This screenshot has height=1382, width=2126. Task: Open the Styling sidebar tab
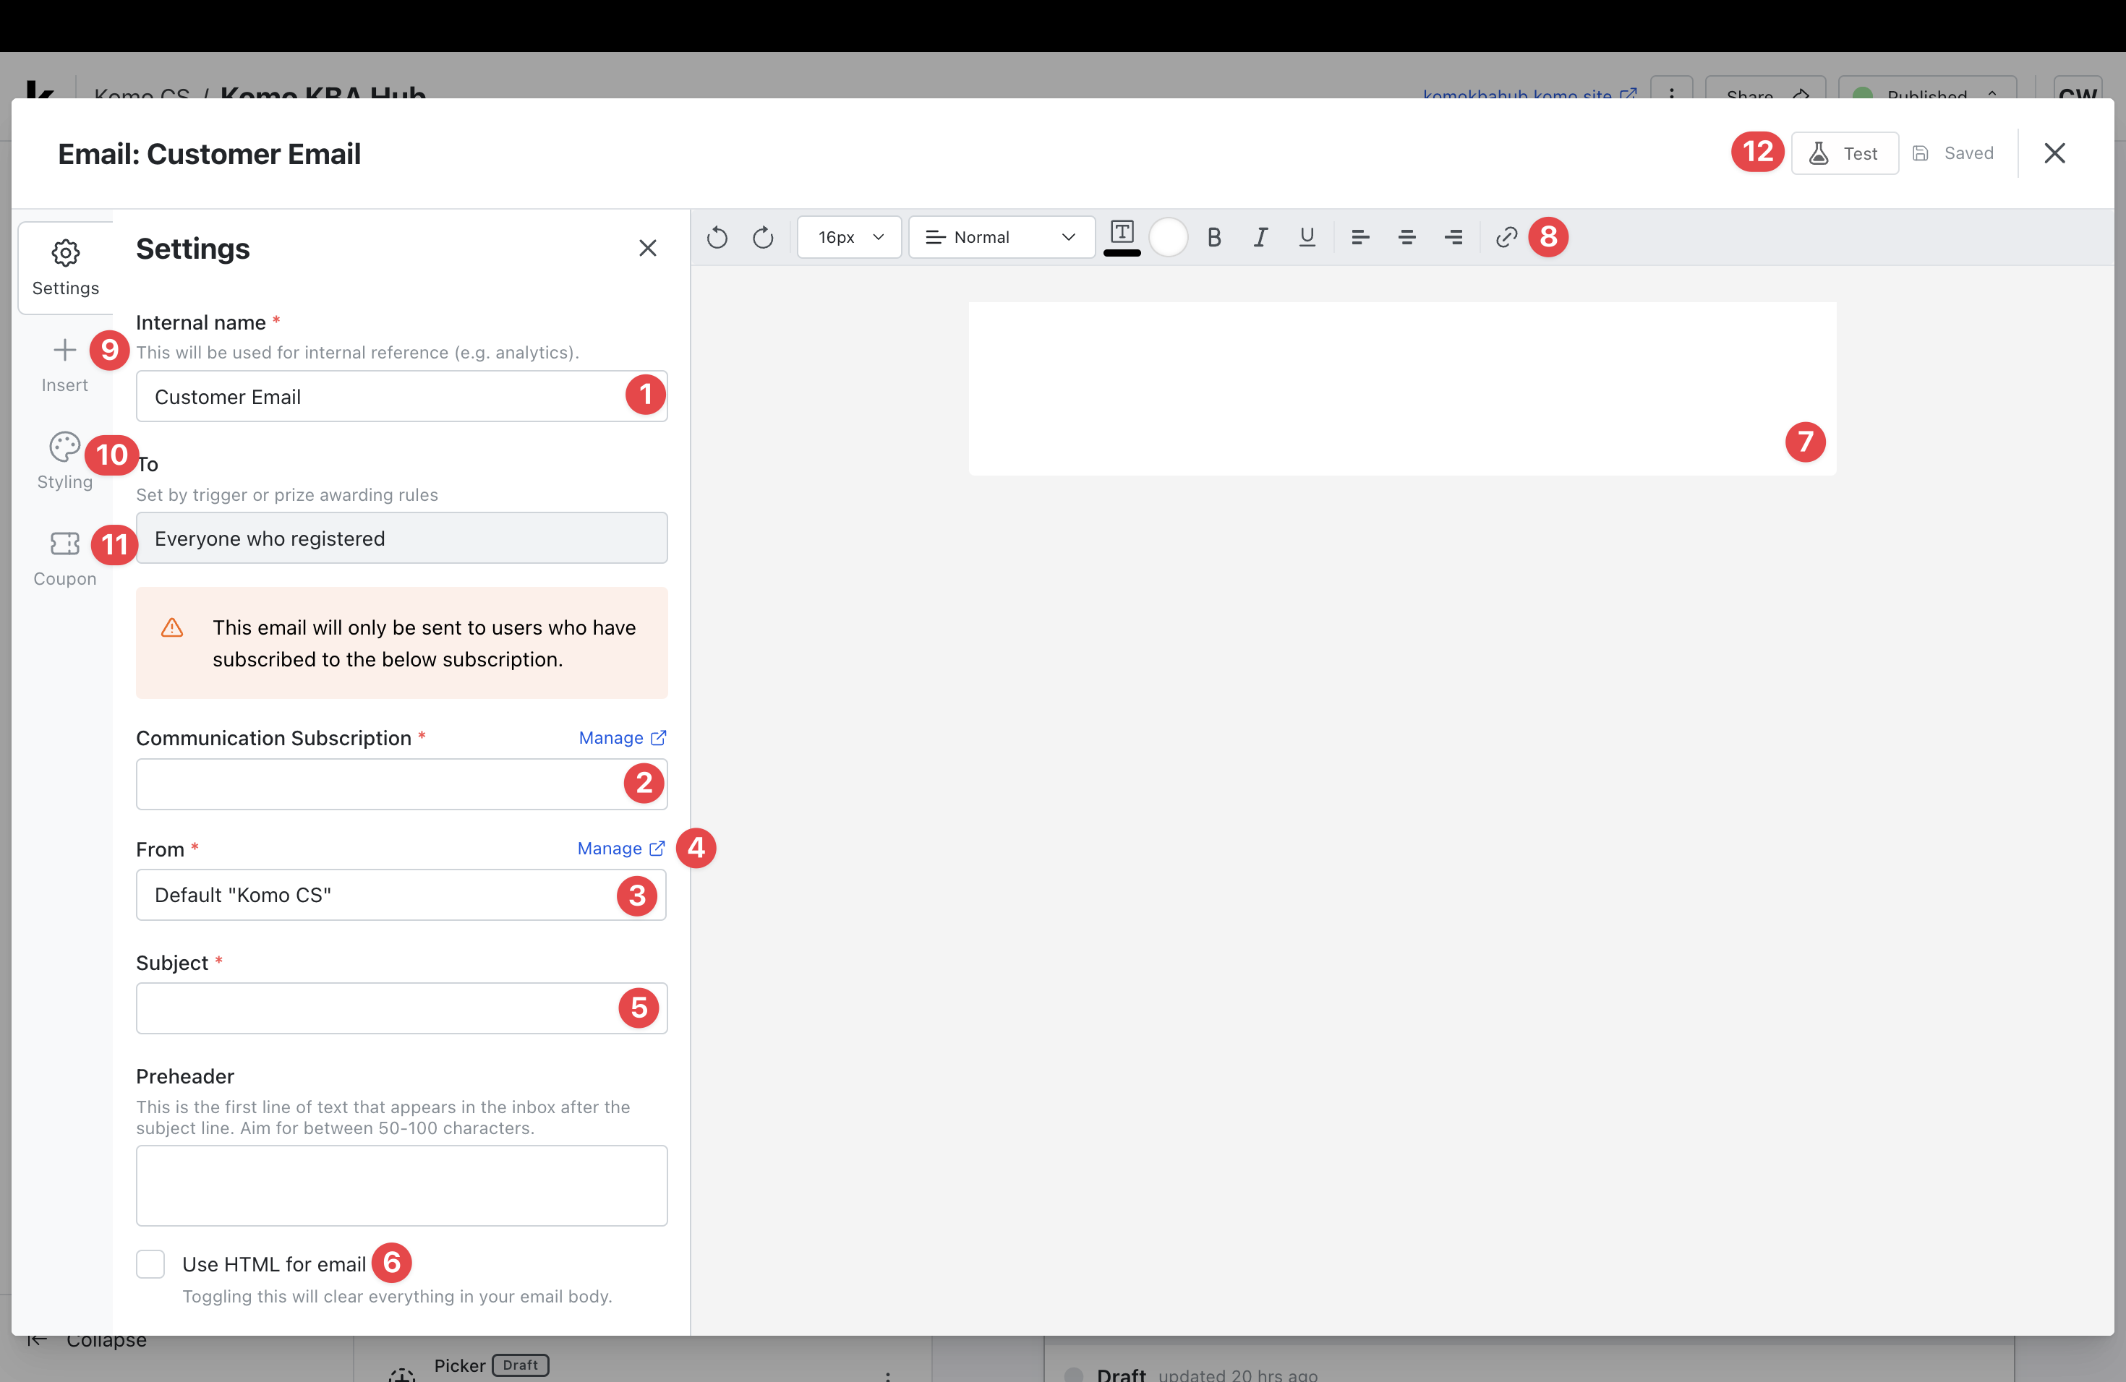(x=64, y=460)
